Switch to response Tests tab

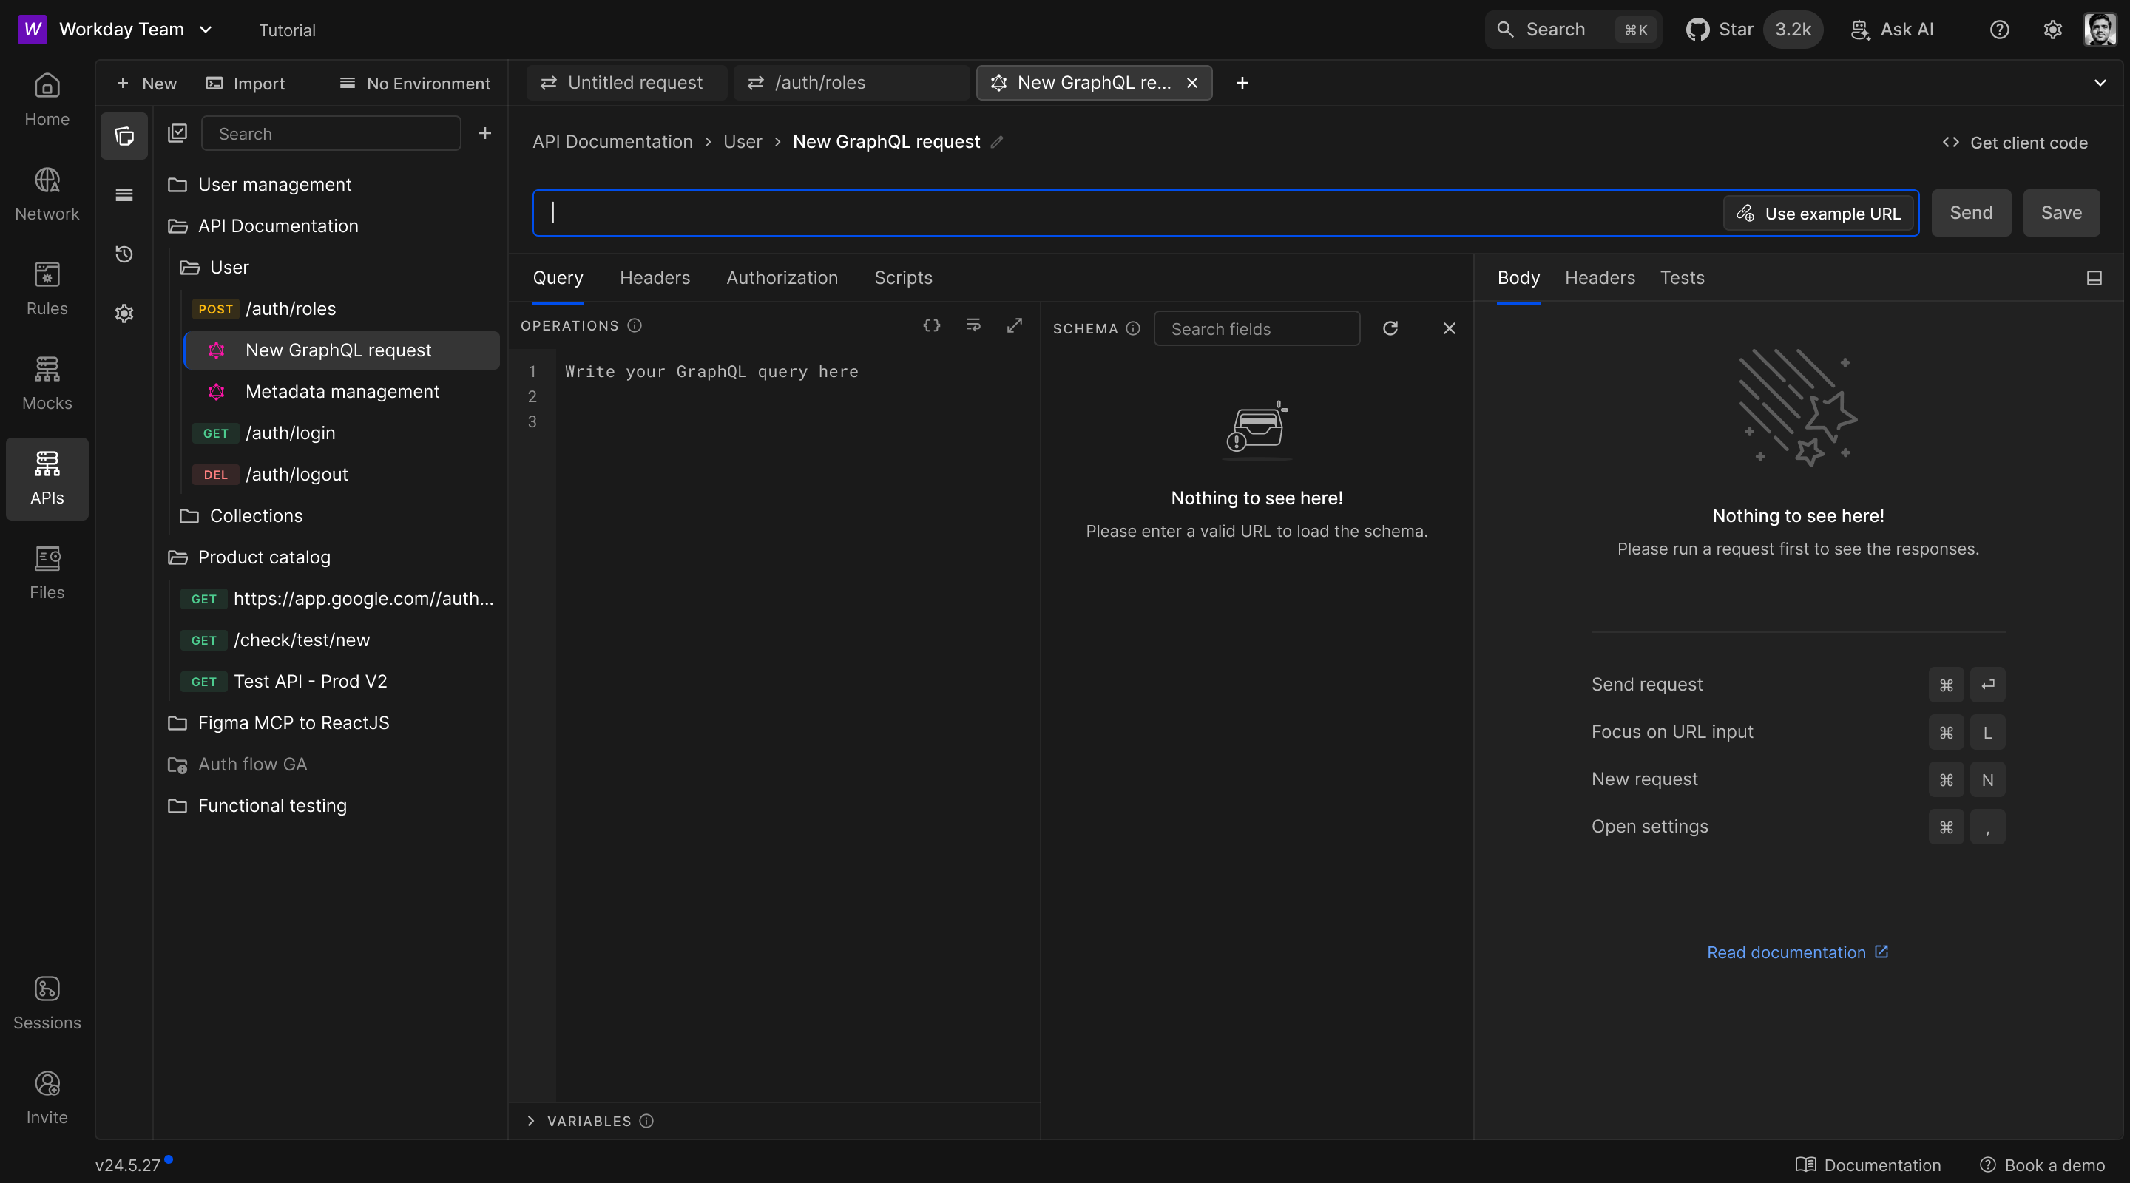pyautogui.click(x=1682, y=278)
